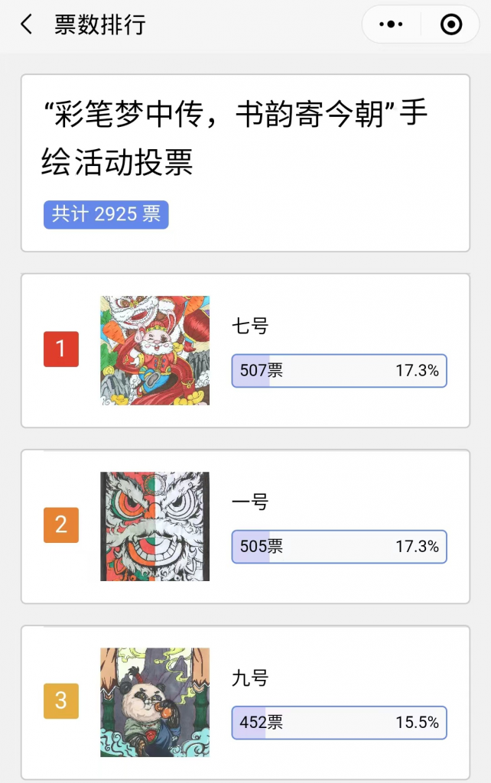
Task: Tap the 共计 2925 票 total badge
Action: point(106,215)
